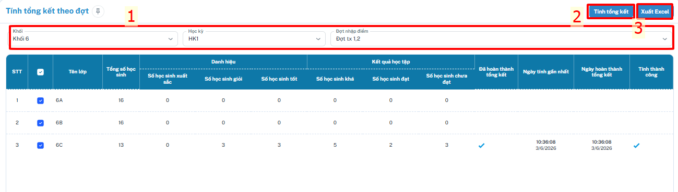The width and height of the screenshot is (678, 192).
Task: Click the Tính tổng kết theo đợt title
Action: pos(47,11)
